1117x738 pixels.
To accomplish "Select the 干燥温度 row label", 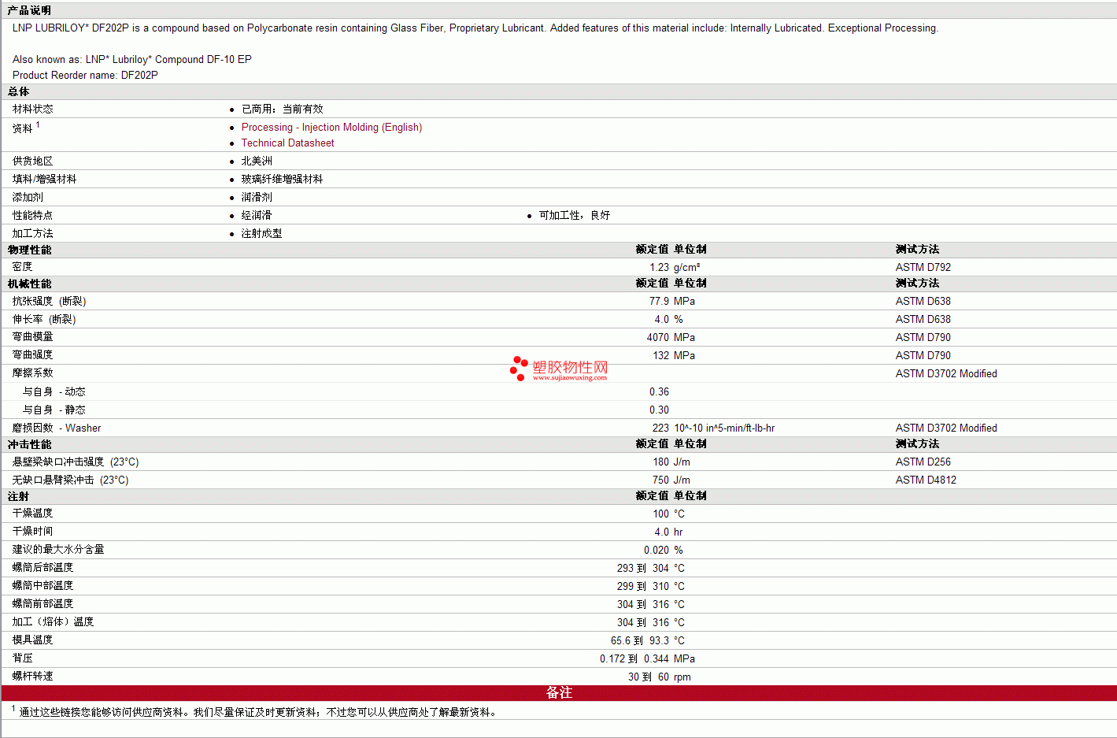I will pos(32,514).
